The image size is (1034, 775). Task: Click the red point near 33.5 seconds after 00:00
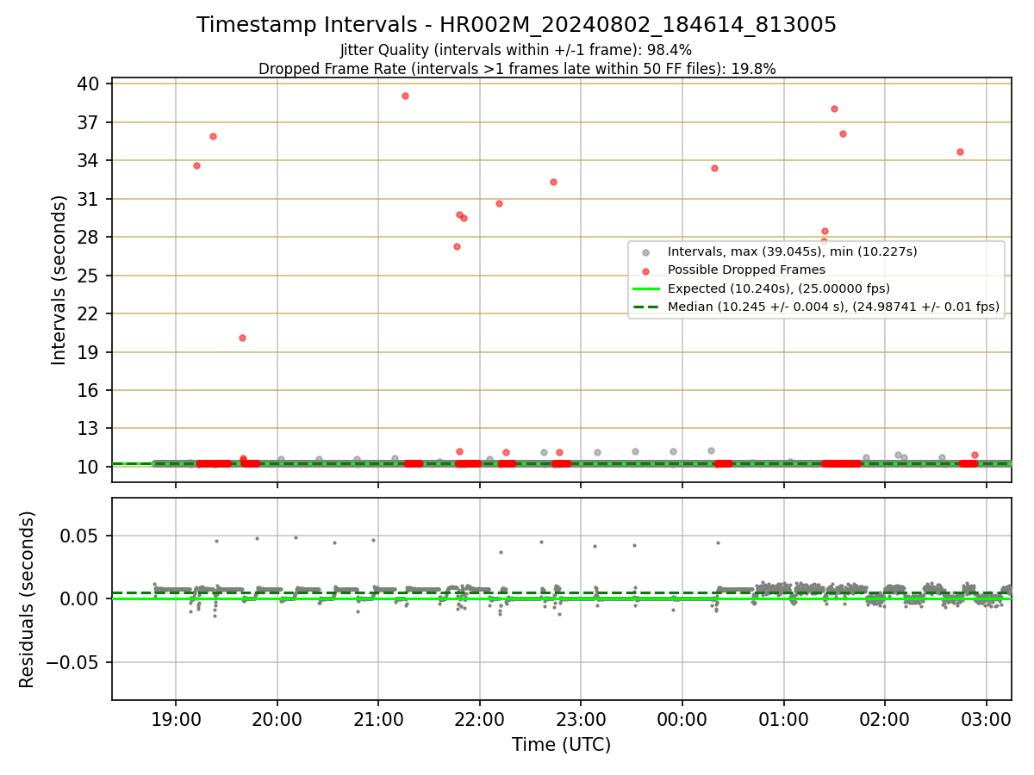(714, 168)
